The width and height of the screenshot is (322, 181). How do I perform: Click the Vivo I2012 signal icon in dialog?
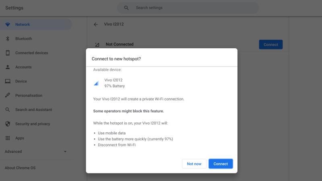[x=96, y=83]
